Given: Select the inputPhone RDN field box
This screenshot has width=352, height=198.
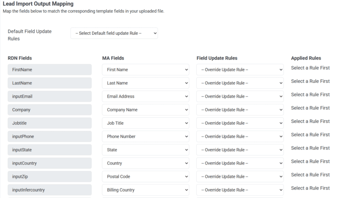Looking at the screenshot, I should click(x=49, y=137).
